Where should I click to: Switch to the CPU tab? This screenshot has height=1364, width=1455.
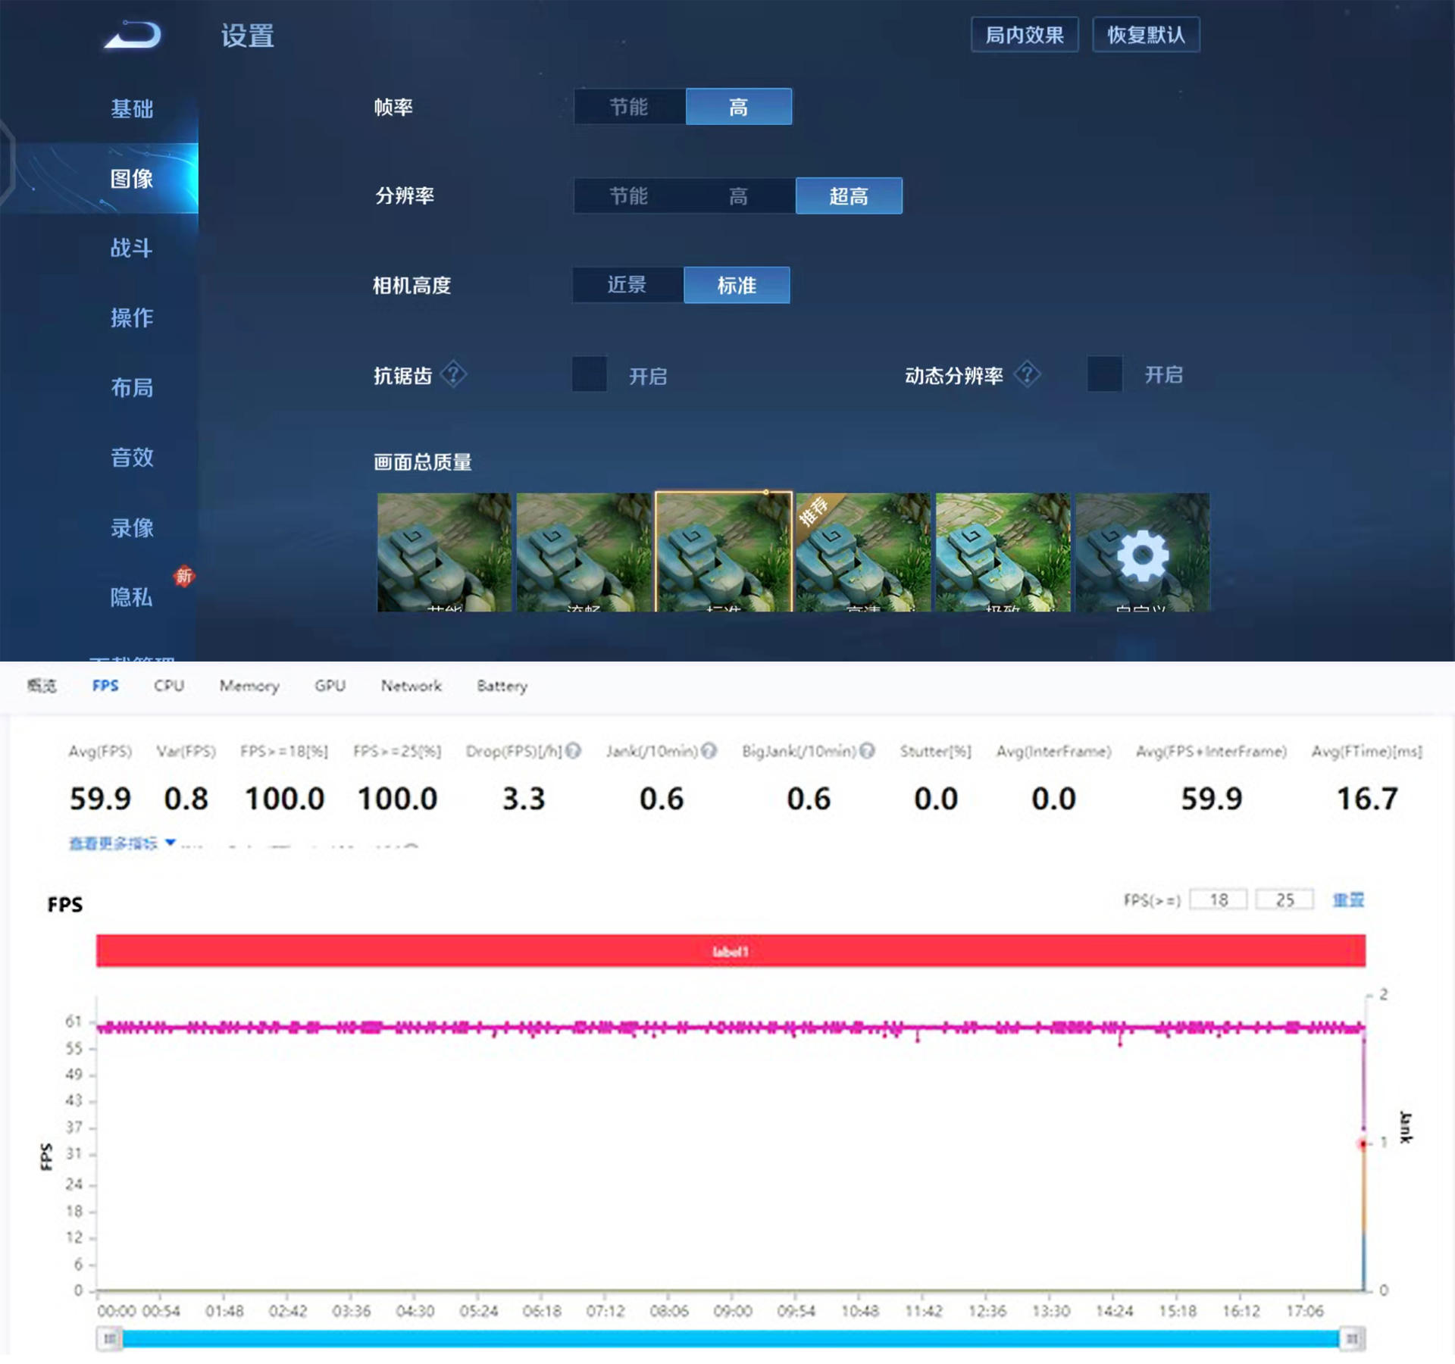168,687
